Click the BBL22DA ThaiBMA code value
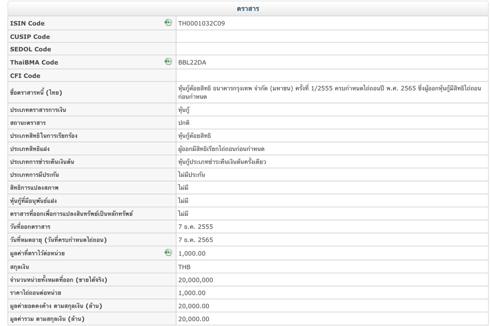The image size is (491, 326). tap(192, 62)
